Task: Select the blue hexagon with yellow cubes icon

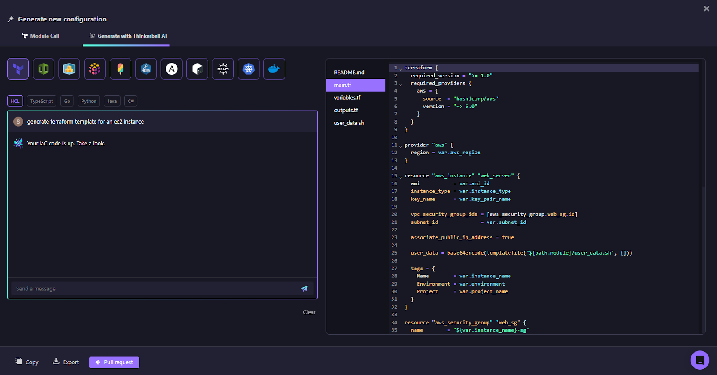Action: (69, 69)
